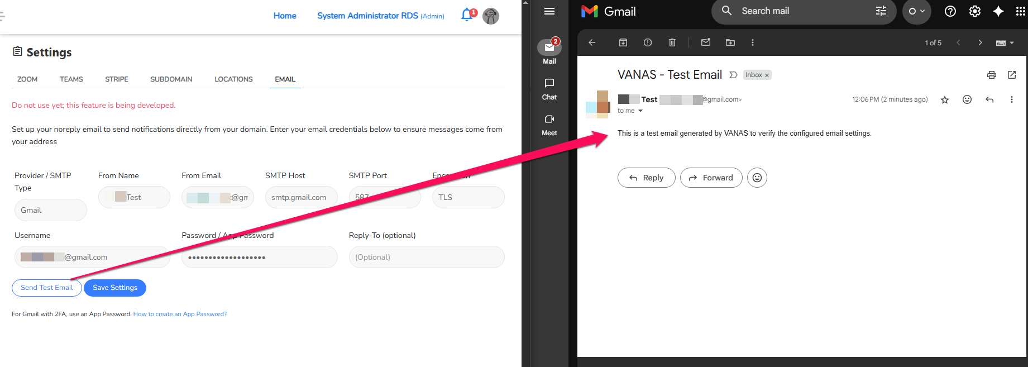This screenshot has height=367, width=1028.
Task: Add emoji reaction beside timestamp
Action: pos(967,99)
